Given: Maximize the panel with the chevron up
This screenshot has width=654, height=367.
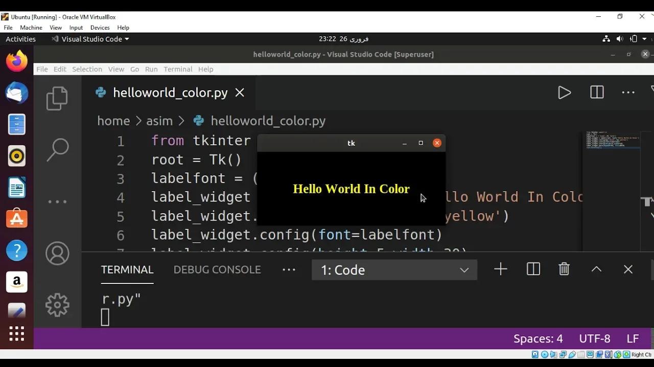Looking at the screenshot, I should tap(596, 269).
